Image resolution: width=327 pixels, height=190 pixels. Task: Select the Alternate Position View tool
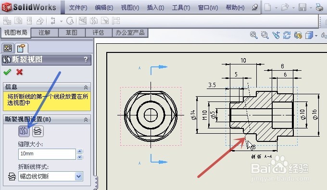click(x=116, y=21)
